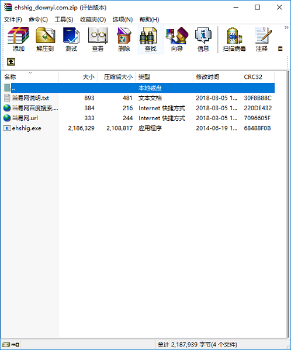Minimize the WinRAR window

coord(235,8)
